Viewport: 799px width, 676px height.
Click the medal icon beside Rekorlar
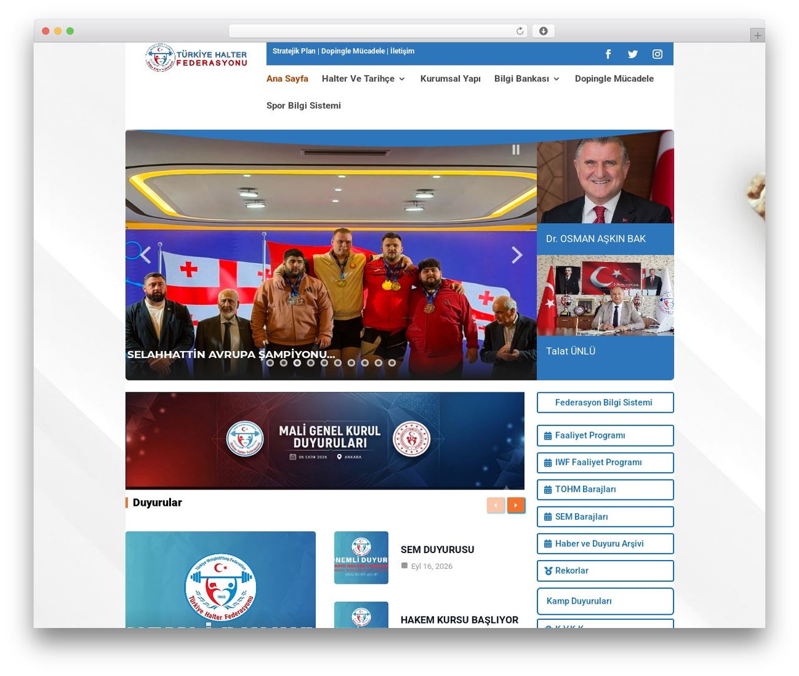coord(548,571)
